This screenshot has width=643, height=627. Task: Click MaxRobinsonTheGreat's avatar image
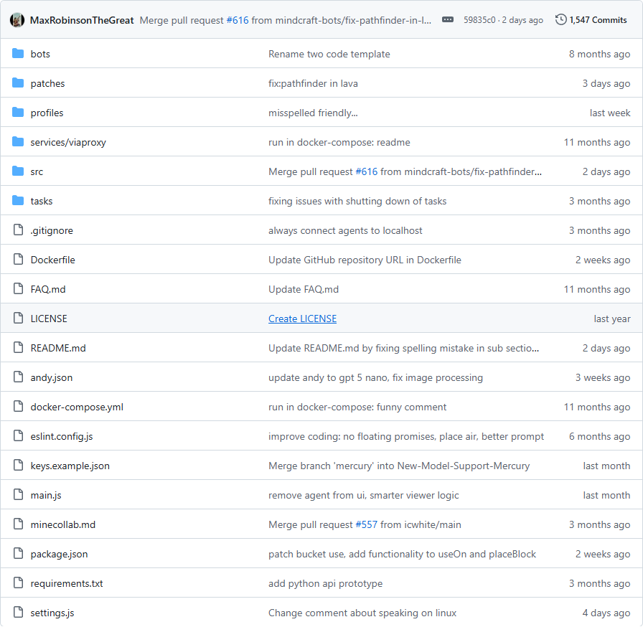pos(17,20)
